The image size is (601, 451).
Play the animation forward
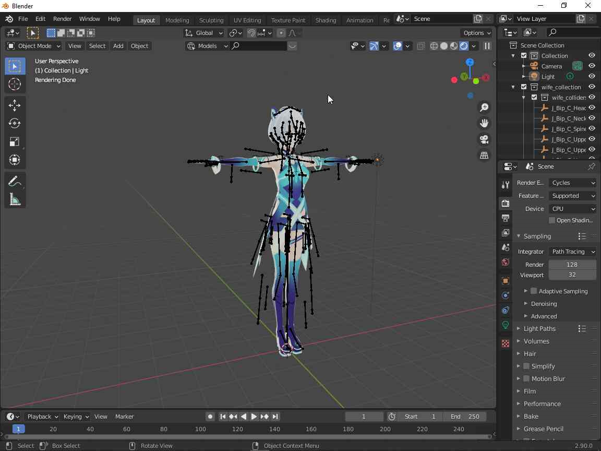point(254,417)
